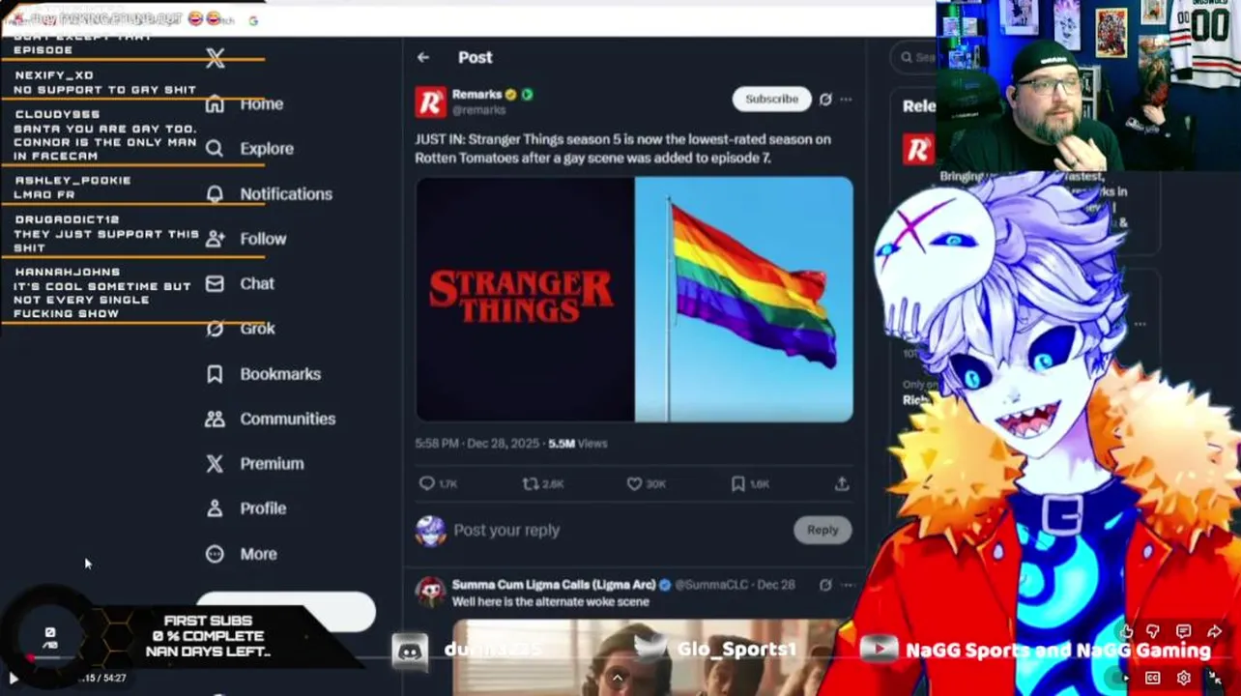Viewport: 1241px width, 696px height.
Task: Open Explore in the X sidebar
Action: click(249, 149)
